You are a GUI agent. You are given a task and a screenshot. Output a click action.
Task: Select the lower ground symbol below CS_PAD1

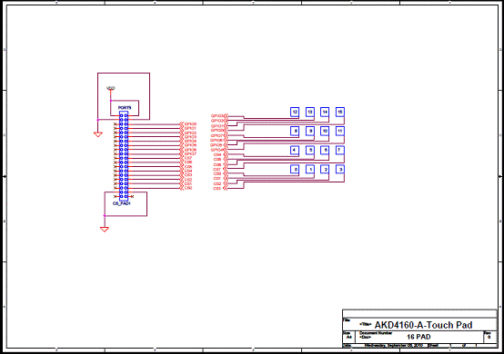[x=105, y=230]
